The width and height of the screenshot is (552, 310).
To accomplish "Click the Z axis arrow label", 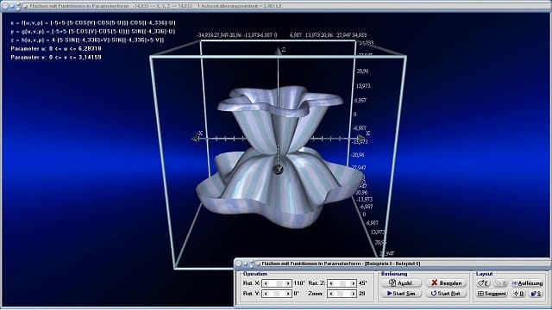I will pos(283,50).
